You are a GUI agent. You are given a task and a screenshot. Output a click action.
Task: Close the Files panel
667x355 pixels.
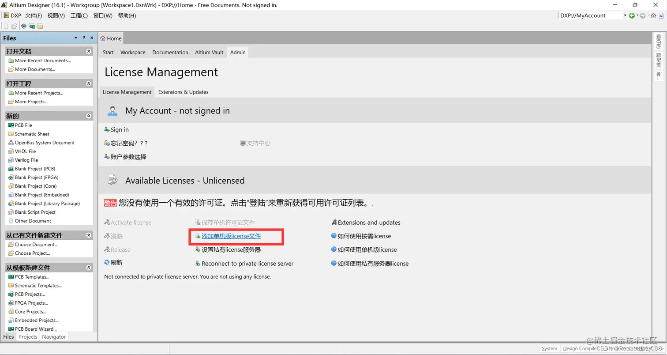(x=92, y=38)
